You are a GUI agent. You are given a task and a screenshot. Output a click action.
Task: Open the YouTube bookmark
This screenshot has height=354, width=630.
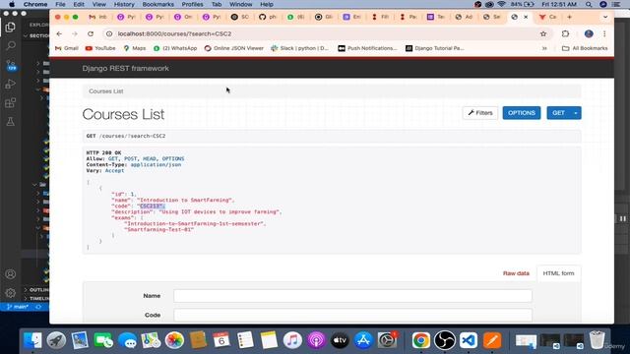point(100,48)
